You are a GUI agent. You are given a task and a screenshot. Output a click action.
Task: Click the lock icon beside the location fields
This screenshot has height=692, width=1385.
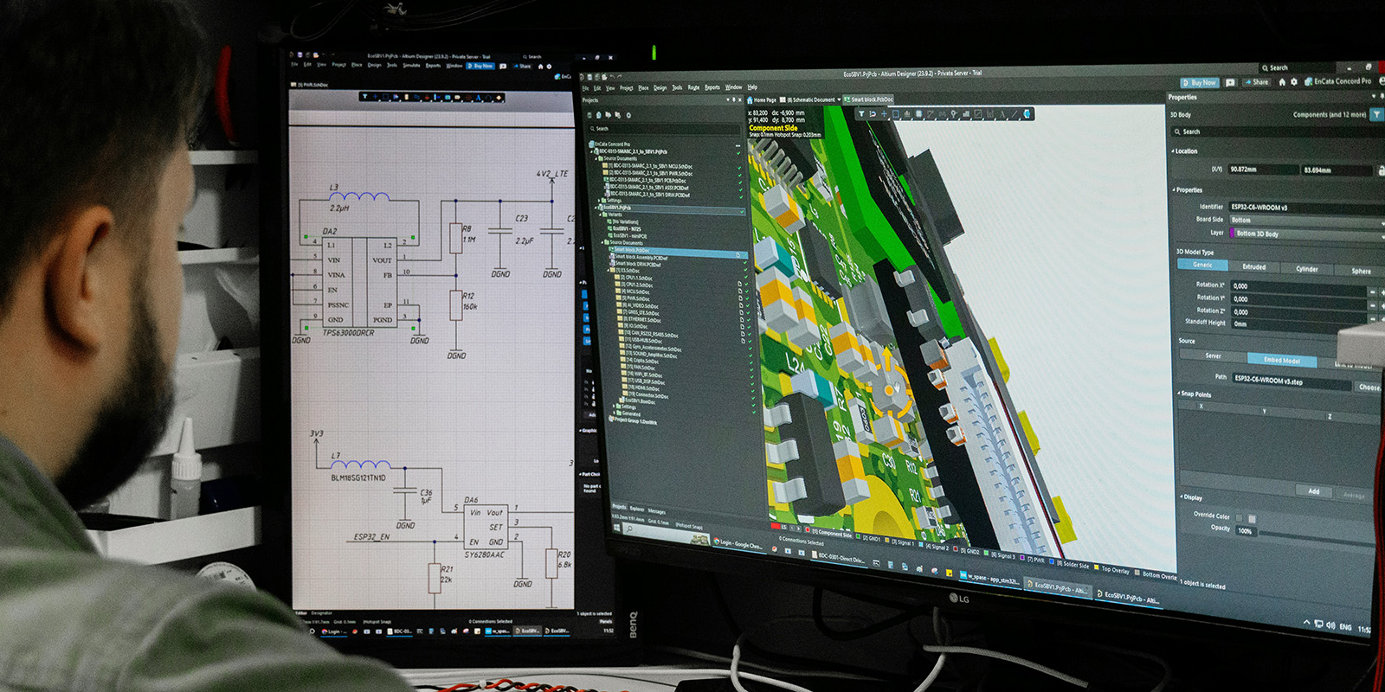pos(1381,171)
